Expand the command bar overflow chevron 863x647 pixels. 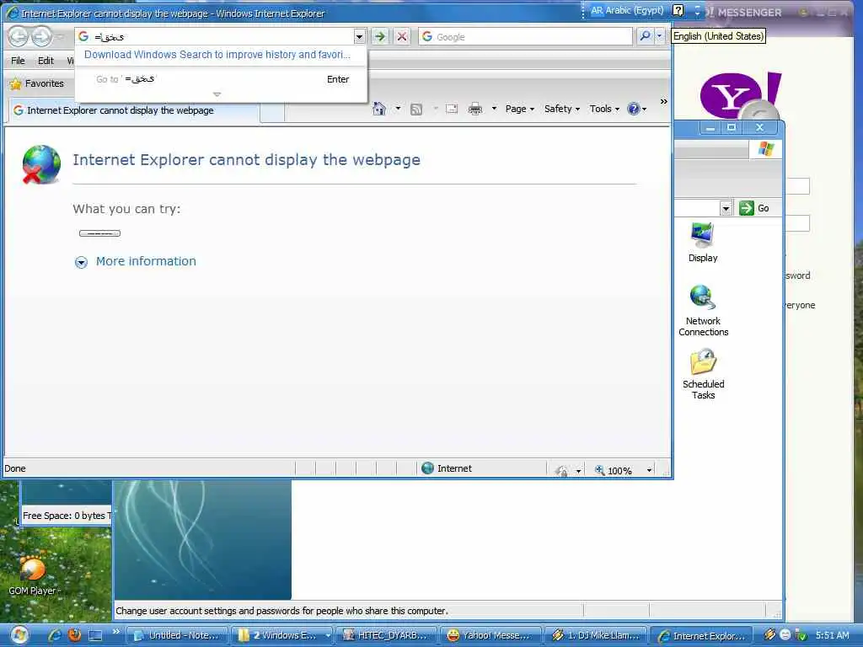coord(663,102)
